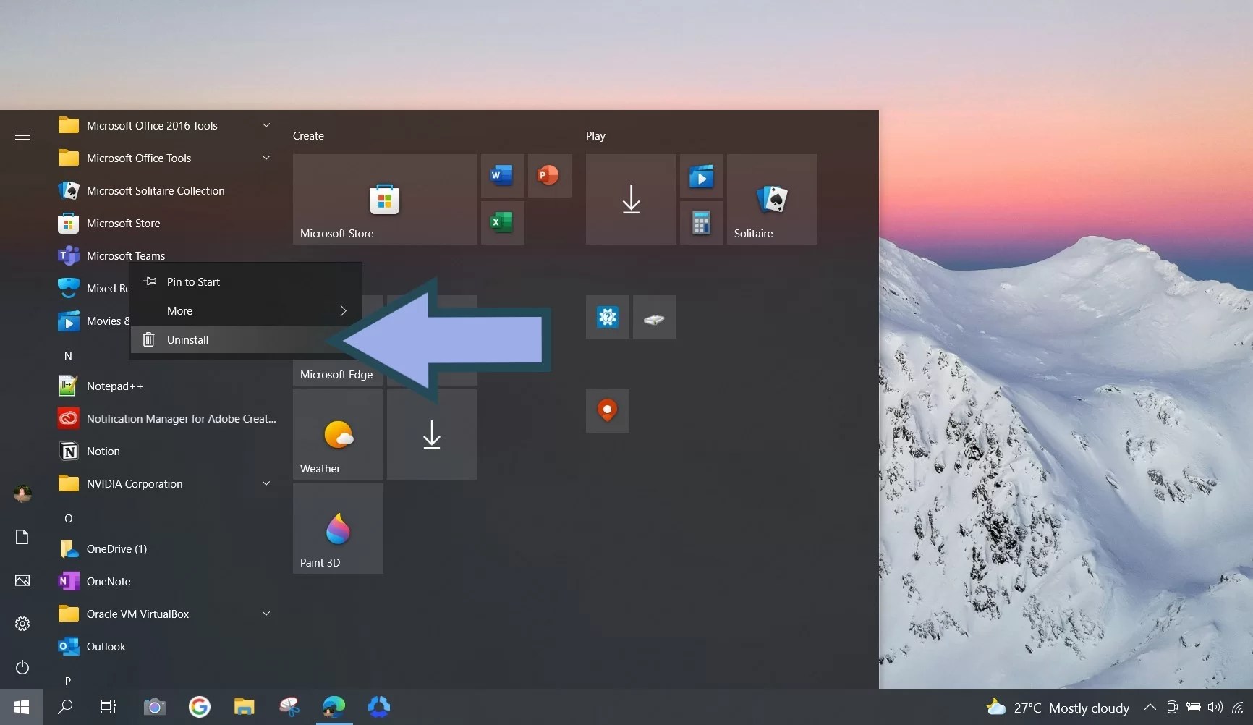This screenshot has height=725, width=1253.
Task: Launch PowerPoint from the Create tiles
Action: click(549, 175)
